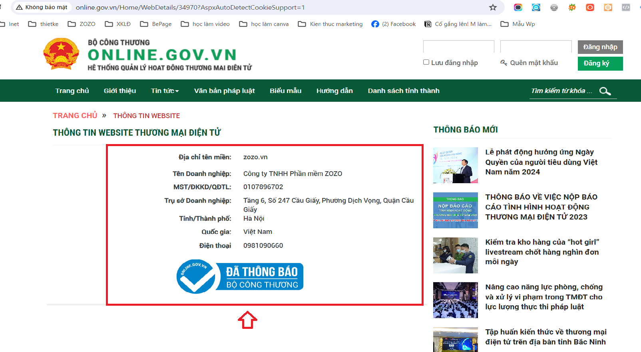
Task: Open the 'học làm canva' bookmark folder
Action: [264, 24]
